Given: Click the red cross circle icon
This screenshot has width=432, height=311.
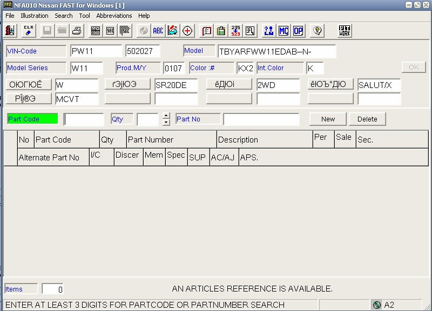Looking at the screenshot, I should 187,31.
